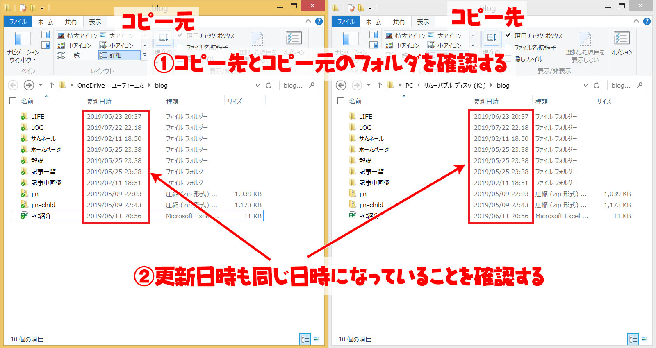Image resolution: width=656 pixels, height=348 pixels.
Task: Switch to large icons view, left status bar
Action: pyautogui.click(x=316, y=339)
